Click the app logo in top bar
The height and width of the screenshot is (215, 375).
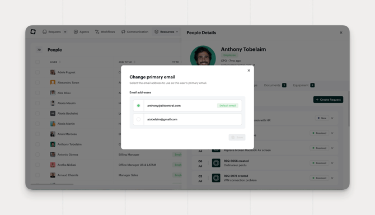(x=33, y=31)
